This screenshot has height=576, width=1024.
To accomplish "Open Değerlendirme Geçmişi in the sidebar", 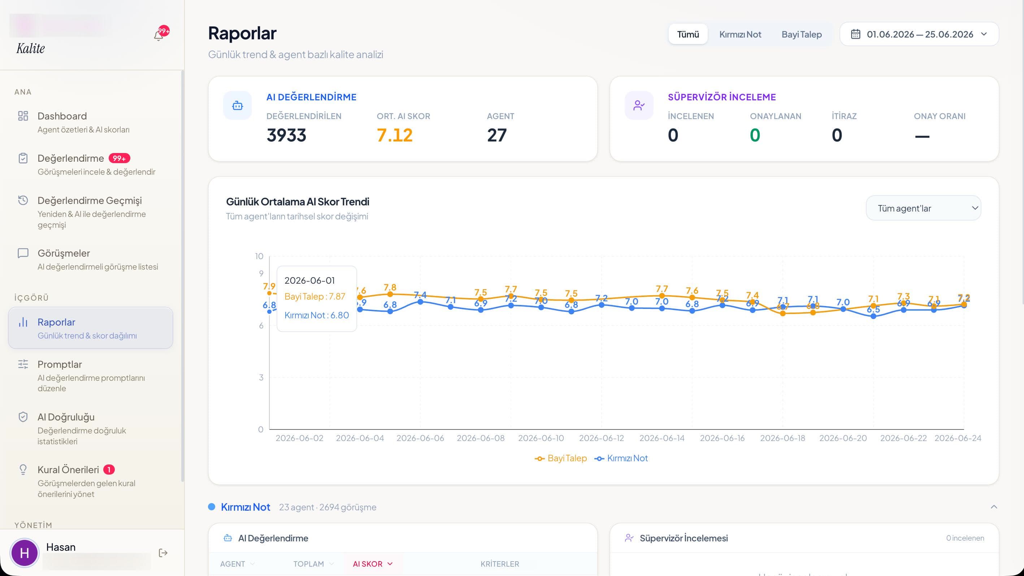I will (x=91, y=212).
